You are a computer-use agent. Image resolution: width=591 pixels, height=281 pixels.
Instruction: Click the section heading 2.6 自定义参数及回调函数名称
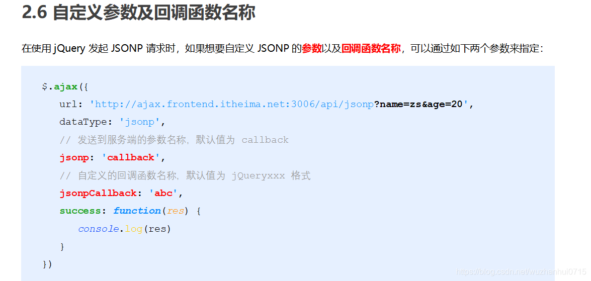pos(139,13)
